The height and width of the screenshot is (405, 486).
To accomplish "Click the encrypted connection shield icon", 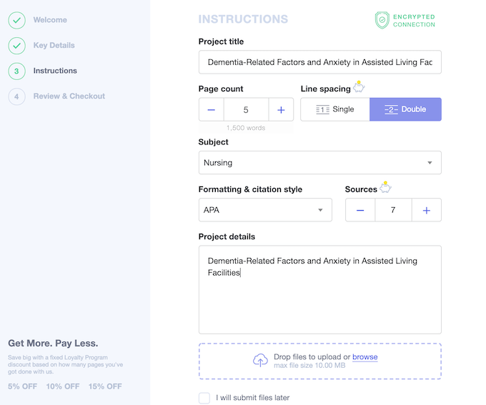I will pyautogui.click(x=382, y=20).
